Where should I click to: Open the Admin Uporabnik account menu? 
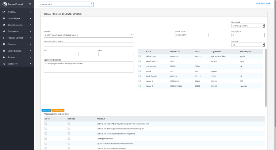click(263, 3)
